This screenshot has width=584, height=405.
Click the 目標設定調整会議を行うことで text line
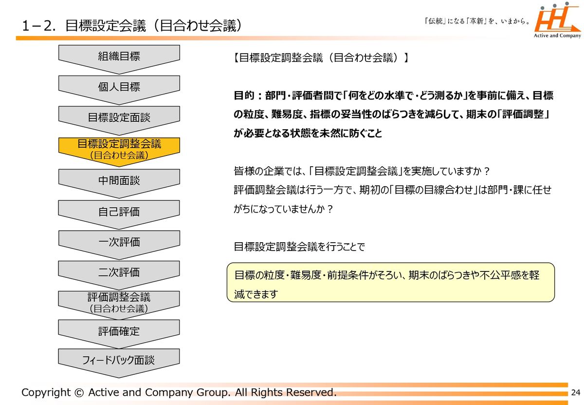[299, 247]
